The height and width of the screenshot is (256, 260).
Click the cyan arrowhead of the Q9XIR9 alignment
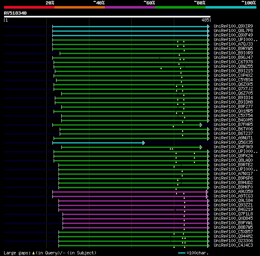208,26
